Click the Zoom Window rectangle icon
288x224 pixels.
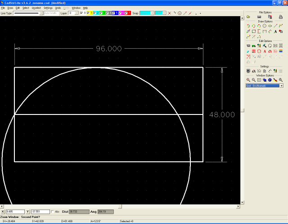[259, 80]
